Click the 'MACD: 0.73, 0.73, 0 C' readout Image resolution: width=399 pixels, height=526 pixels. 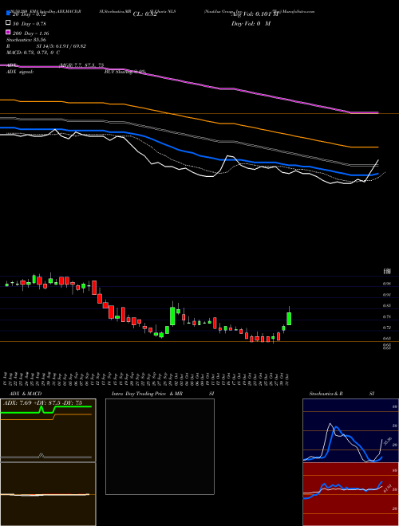pos(34,53)
